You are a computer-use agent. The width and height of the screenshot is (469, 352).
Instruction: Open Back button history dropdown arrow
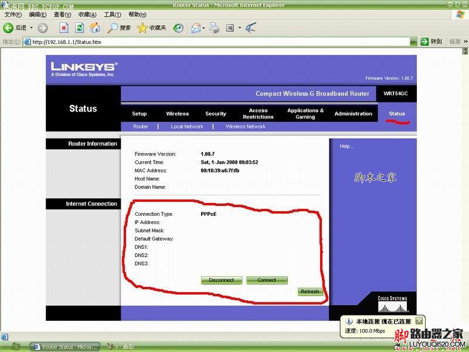pyautogui.click(x=31, y=28)
